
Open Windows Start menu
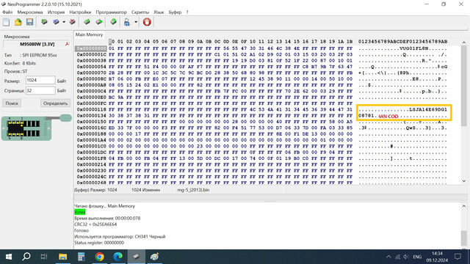pyautogui.click(x=9, y=257)
